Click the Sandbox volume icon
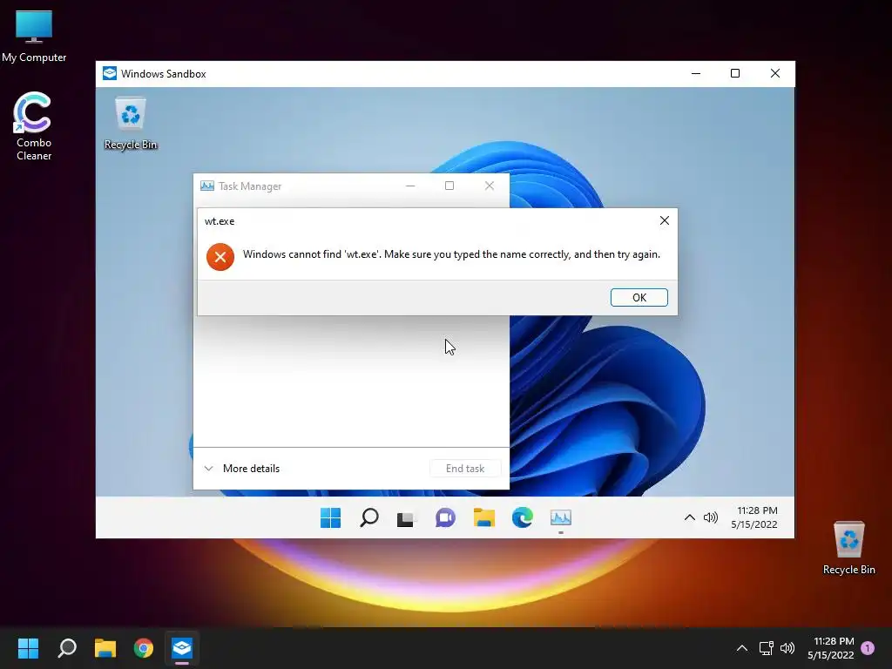Image resolution: width=892 pixels, height=669 pixels. pos(711,517)
